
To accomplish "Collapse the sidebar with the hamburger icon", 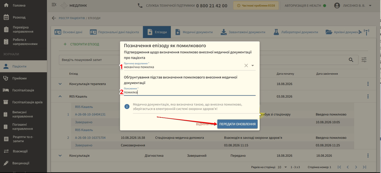I will (x=54, y=5).
